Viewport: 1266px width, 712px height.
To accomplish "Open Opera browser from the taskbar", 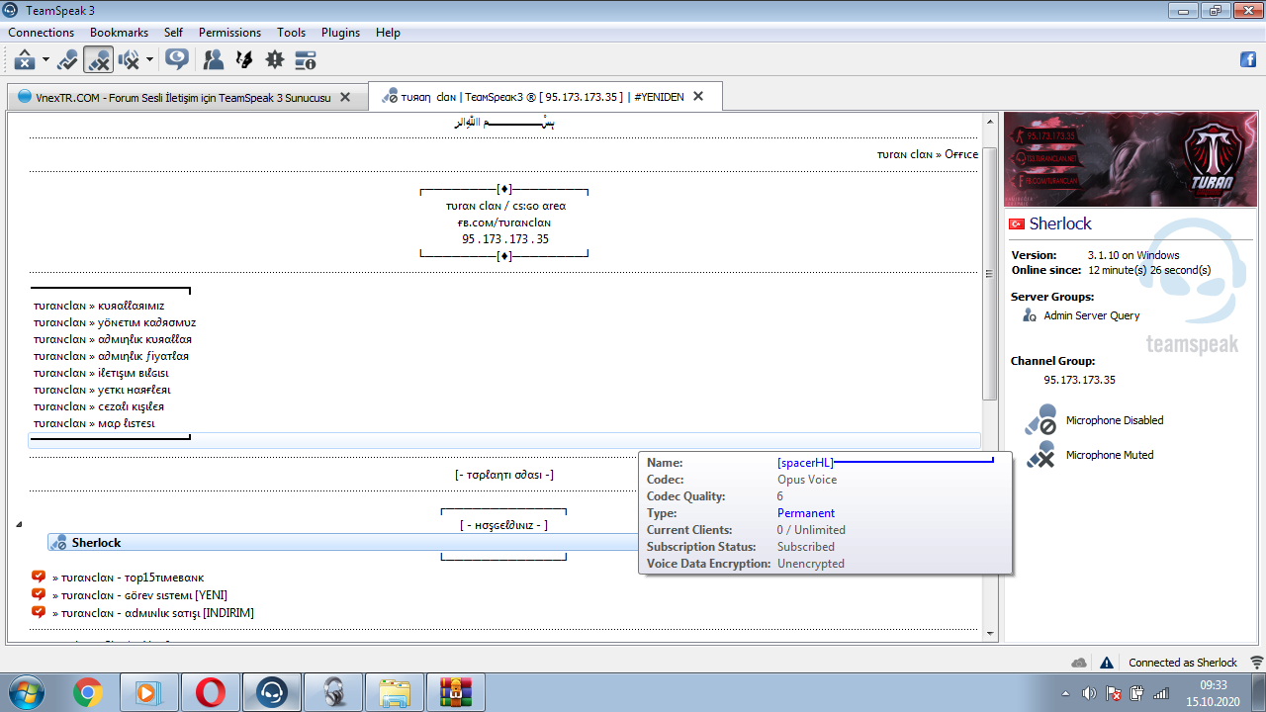I will click(210, 692).
